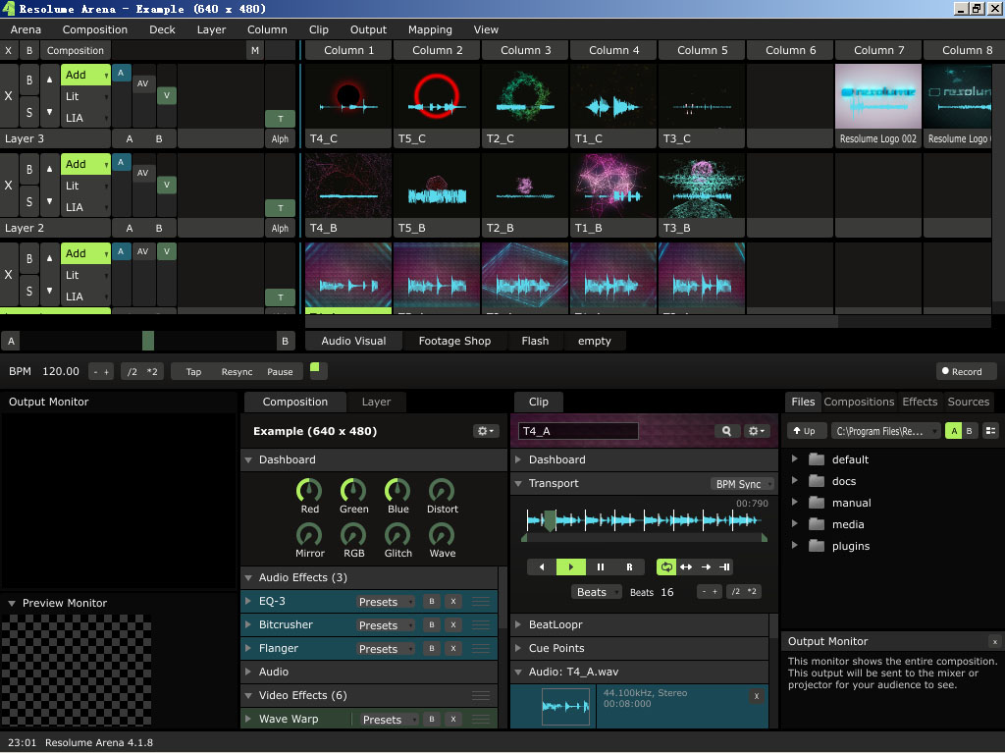This screenshot has width=1005, height=754.
Task: Toggle bypass B on Layer 3
Action: [28, 81]
